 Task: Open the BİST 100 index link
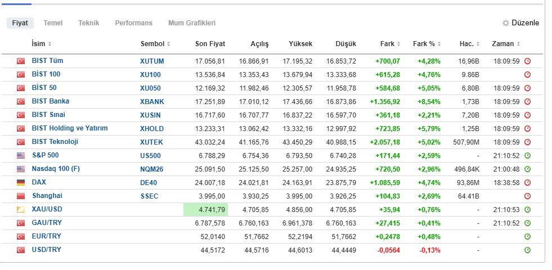pyautogui.click(x=46, y=74)
